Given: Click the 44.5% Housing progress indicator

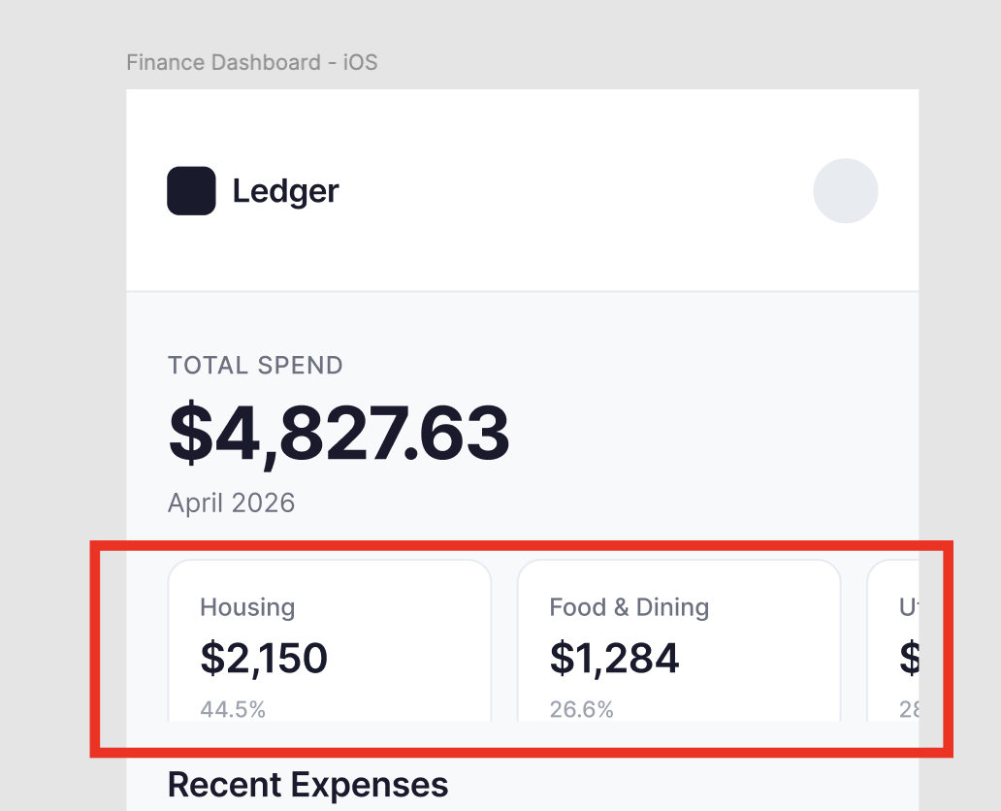Looking at the screenshot, I should [x=232, y=709].
